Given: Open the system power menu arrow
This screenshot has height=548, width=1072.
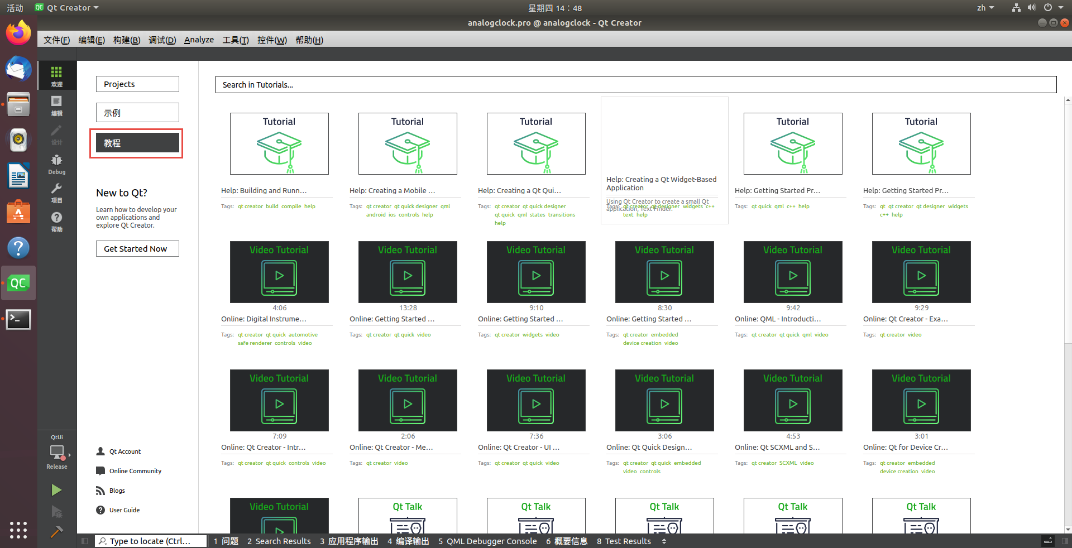Looking at the screenshot, I should (x=1061, y=8).
